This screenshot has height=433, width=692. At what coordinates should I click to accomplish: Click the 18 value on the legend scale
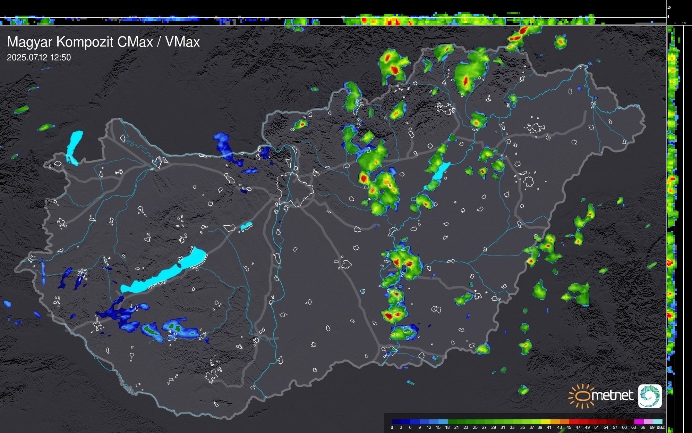[447, 427]
